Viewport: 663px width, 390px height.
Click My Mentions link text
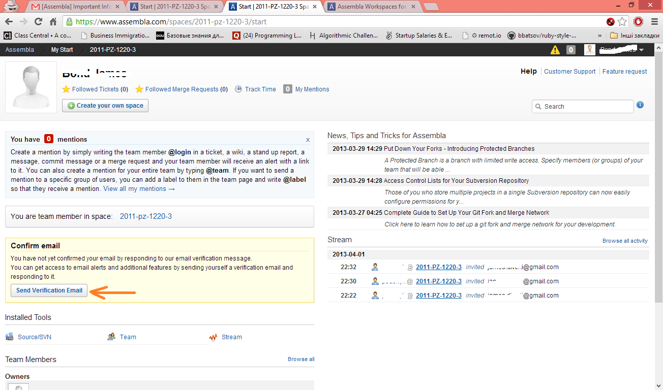pos(312,89)
